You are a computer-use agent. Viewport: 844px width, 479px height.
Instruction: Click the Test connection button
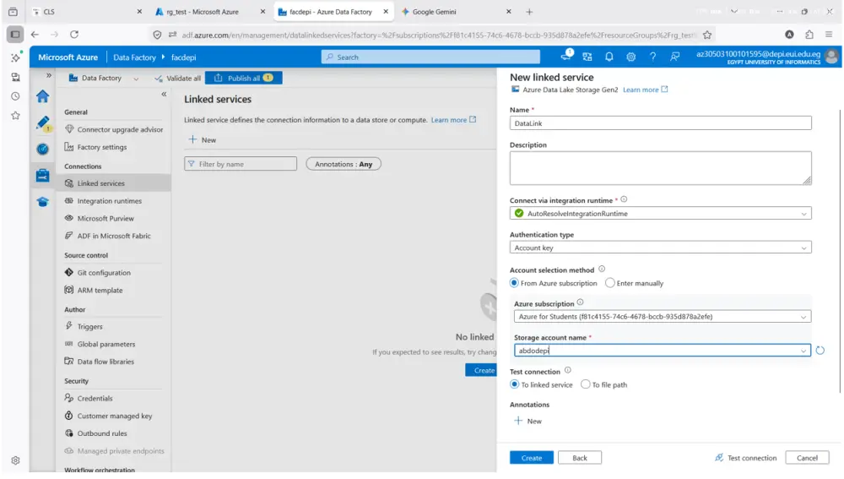pyautogui.click(x=746, y=458)
